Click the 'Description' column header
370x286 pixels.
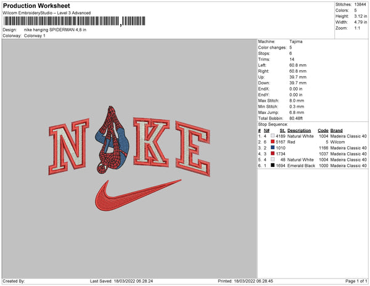coord(299,131)
